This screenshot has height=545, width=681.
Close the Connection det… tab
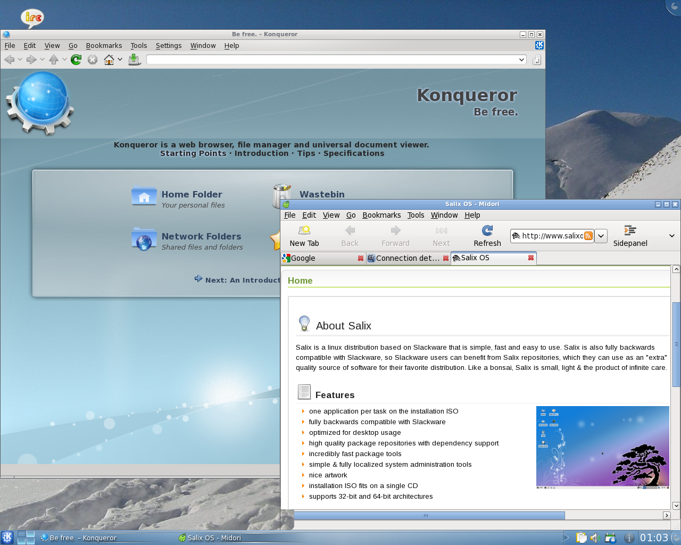(x=446, y=258)
